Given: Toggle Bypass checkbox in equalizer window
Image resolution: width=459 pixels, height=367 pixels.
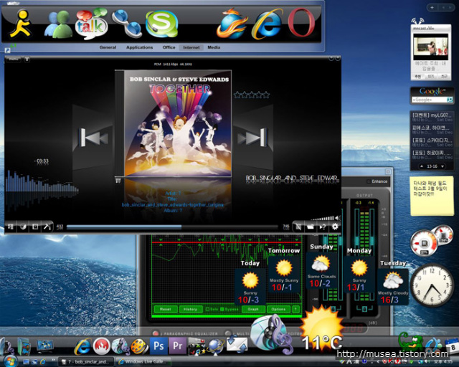Looking at the screenshot, I should (222, 309).
